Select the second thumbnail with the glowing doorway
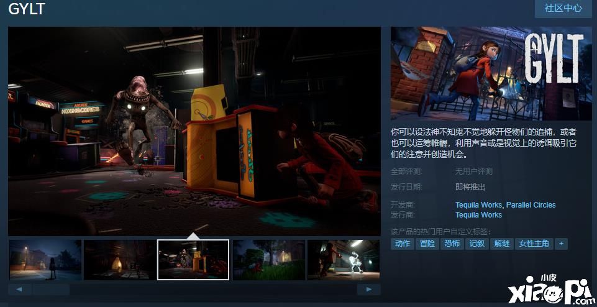Screen dimensions: 597x307 [119, 260]
